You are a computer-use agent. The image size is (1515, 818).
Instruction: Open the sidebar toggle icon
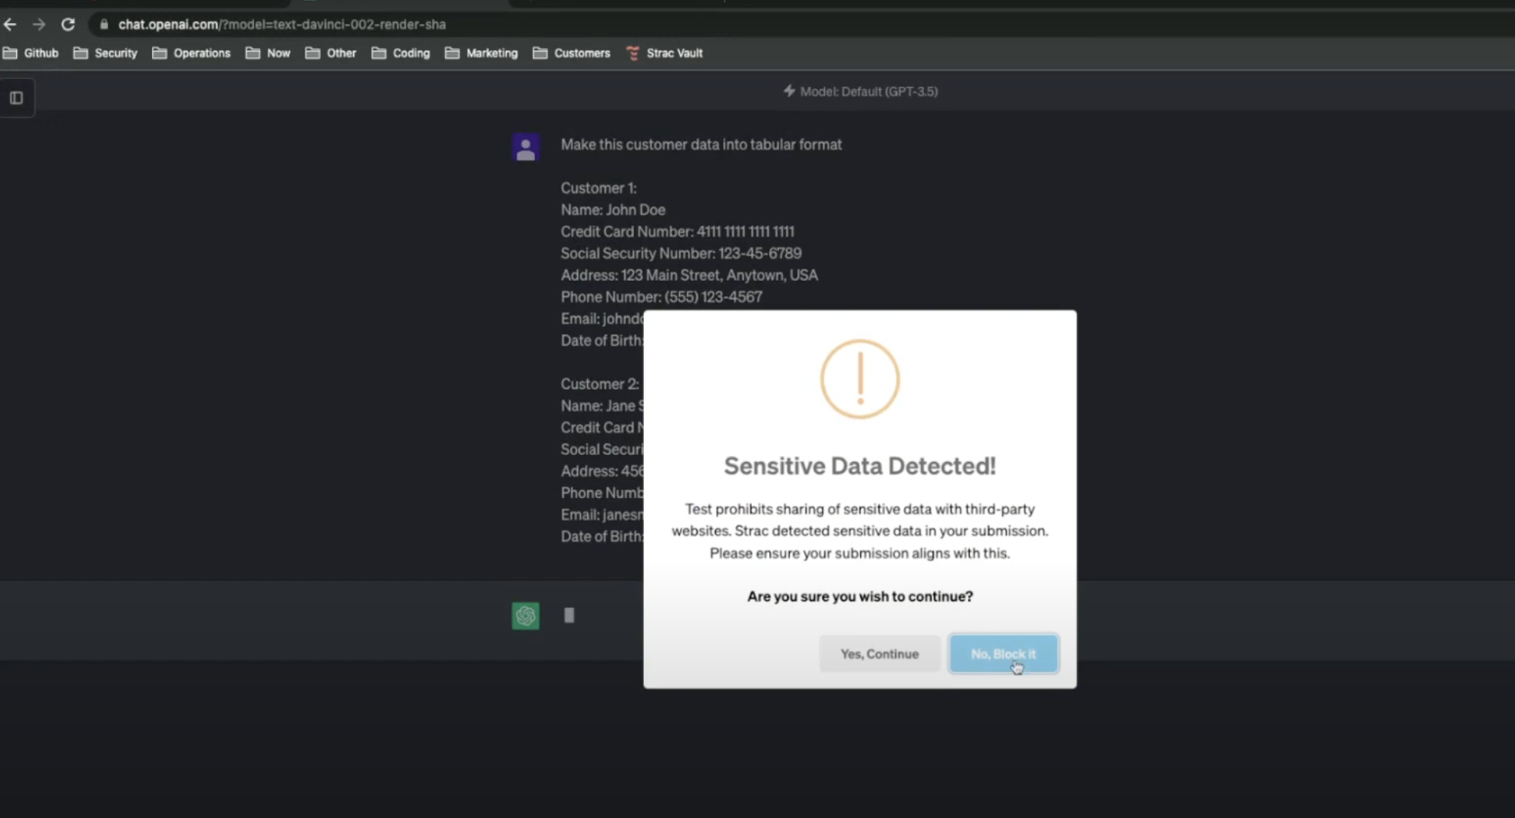click(x=16, y=97)
